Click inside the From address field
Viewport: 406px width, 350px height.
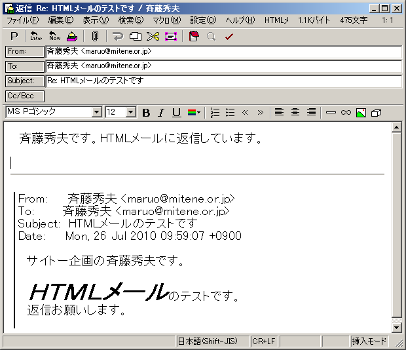coord(224,52)
